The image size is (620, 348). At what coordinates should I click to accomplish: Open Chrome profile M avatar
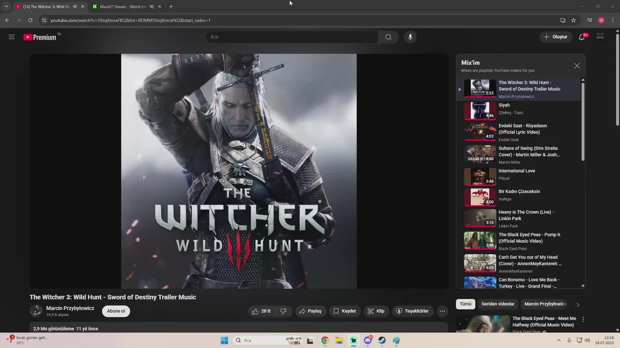(x=601, y=20)
